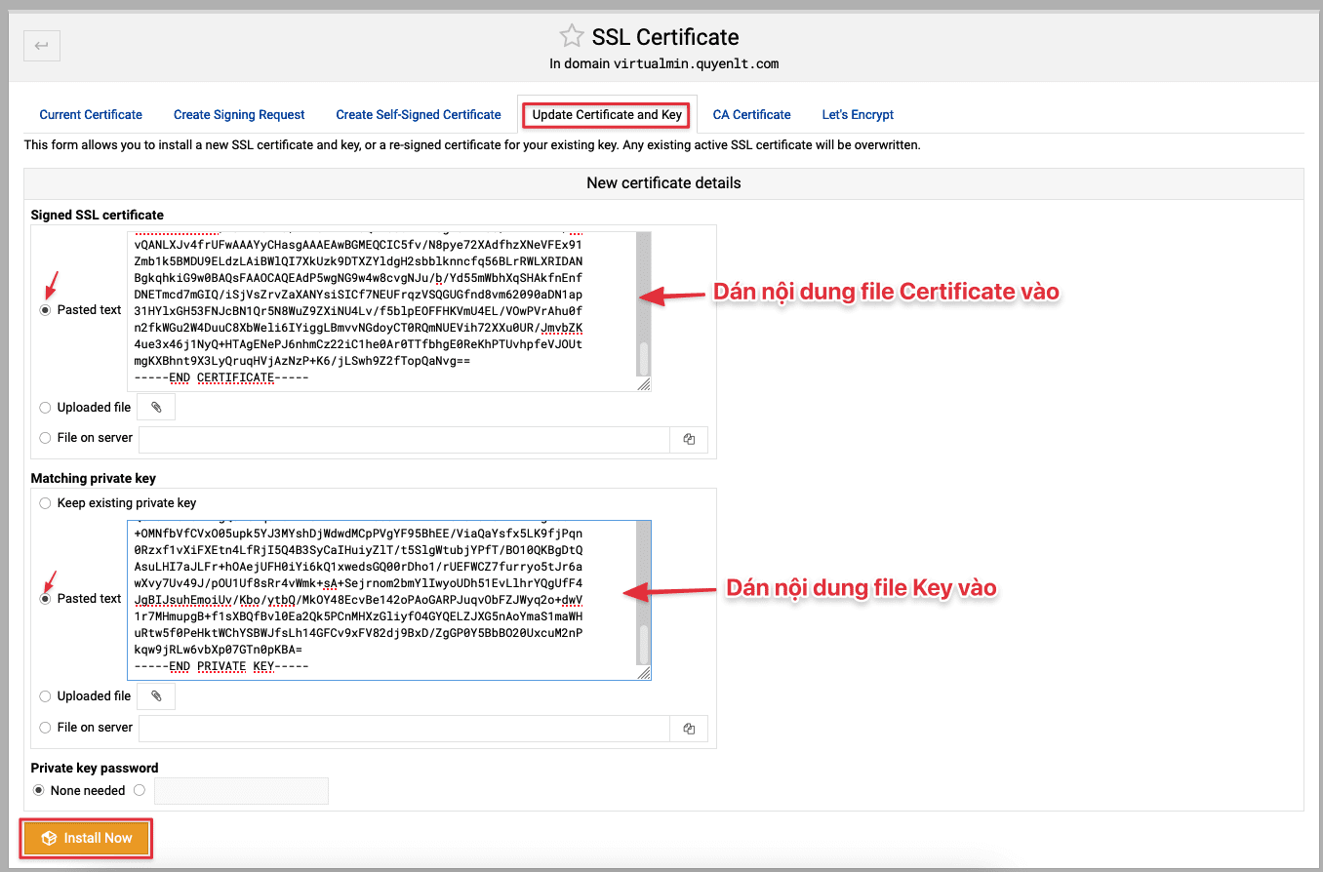Click the certificate file on server path field
The image size is (1323, 872).
[404, 439]
